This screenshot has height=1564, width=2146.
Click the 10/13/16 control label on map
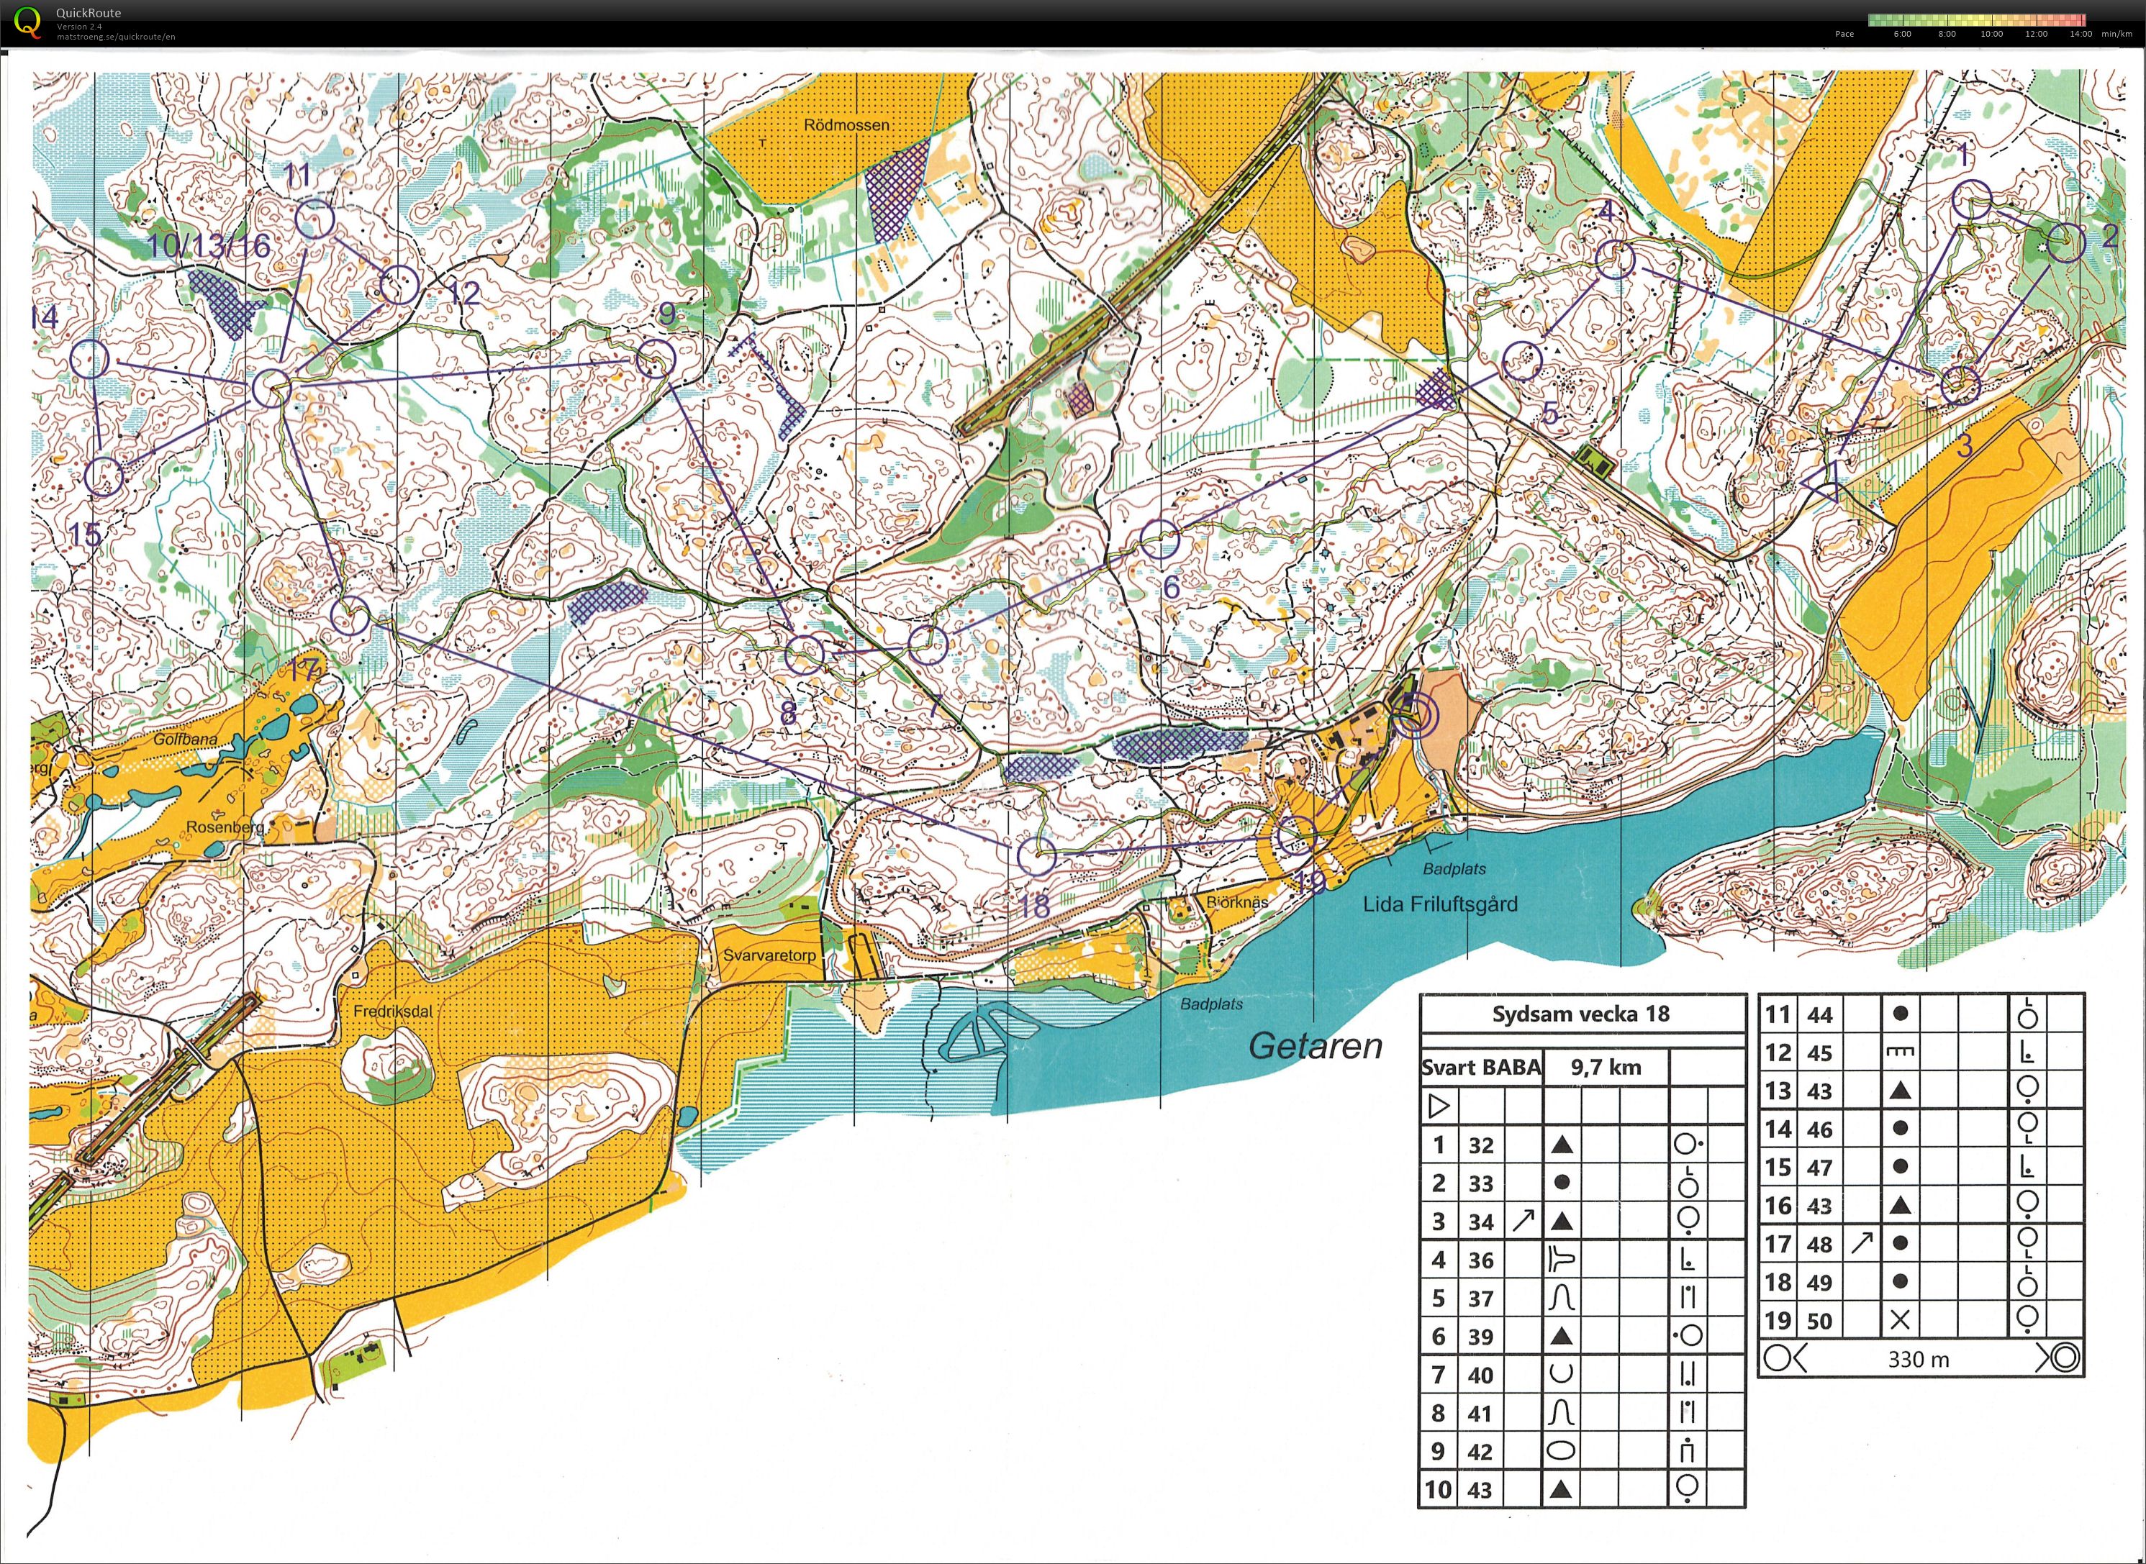pos(209,246)
